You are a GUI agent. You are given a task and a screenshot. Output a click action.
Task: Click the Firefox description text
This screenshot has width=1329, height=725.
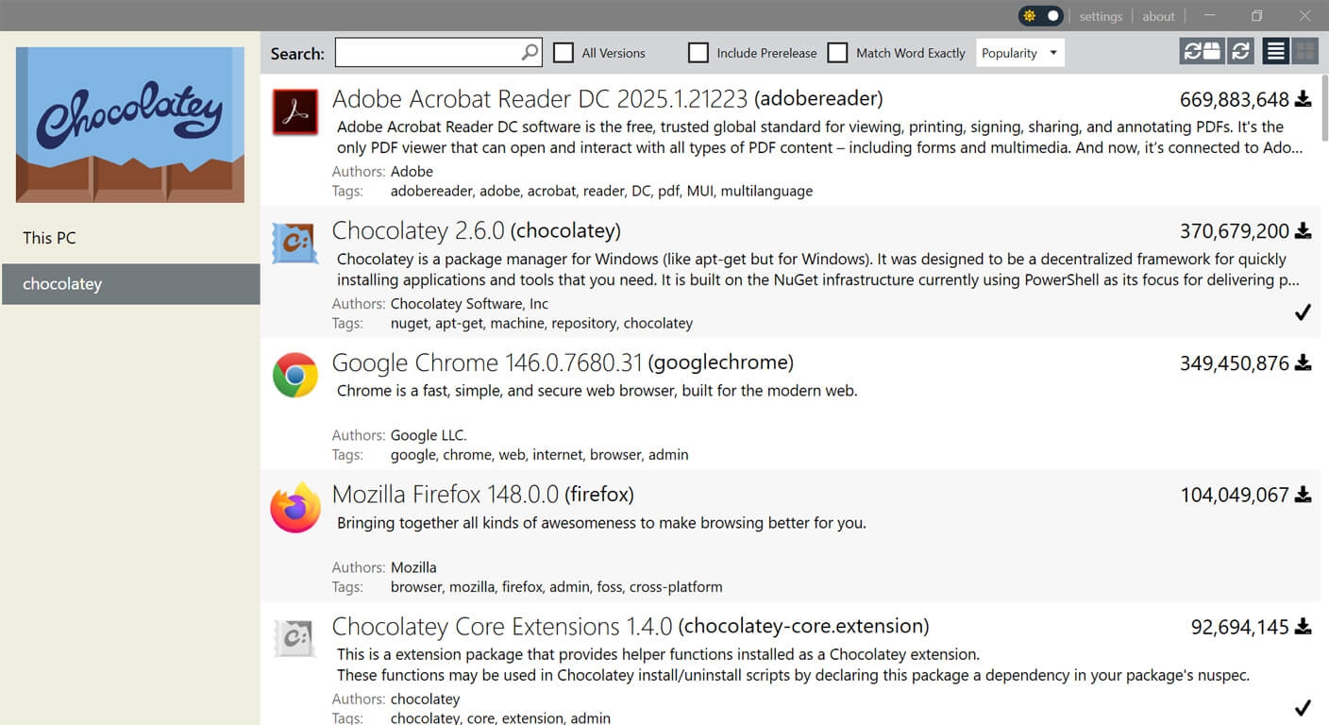601,523
